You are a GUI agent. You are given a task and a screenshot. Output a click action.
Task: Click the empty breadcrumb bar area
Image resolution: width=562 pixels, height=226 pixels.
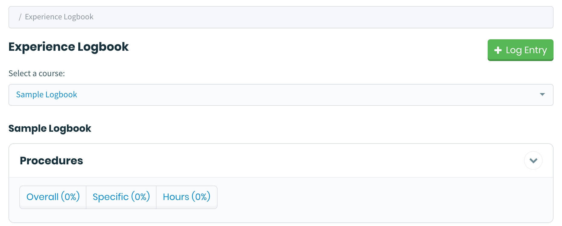[x=302, y=17]
